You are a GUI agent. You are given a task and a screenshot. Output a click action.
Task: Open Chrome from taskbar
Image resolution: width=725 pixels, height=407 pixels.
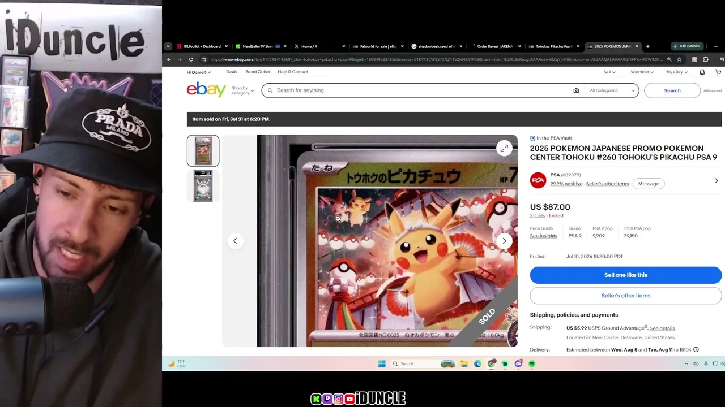[491, 363]
